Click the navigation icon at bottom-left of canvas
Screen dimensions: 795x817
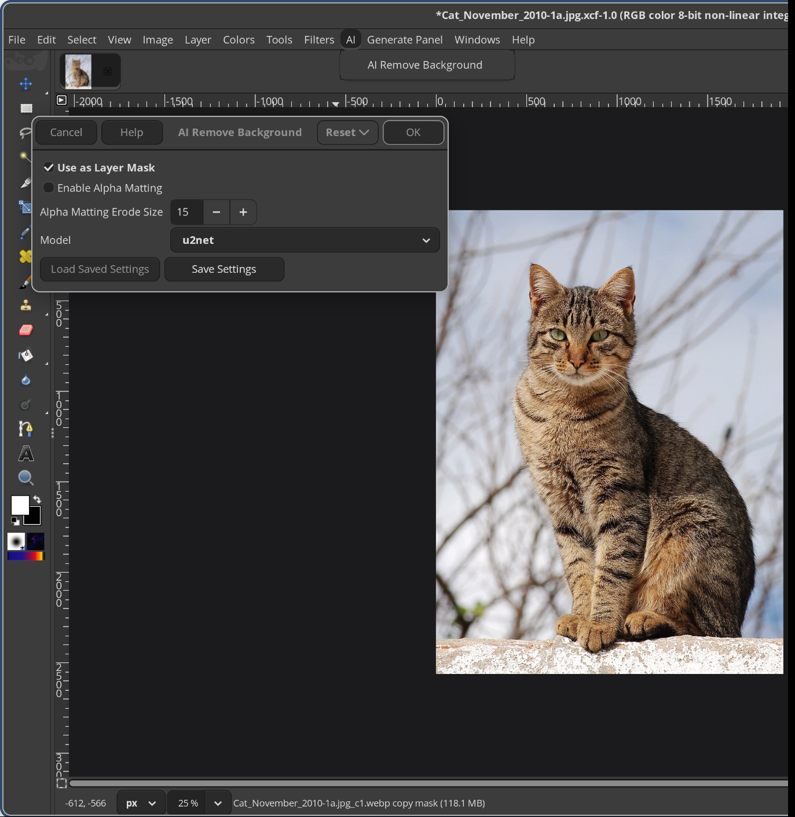tap(61, 783)
